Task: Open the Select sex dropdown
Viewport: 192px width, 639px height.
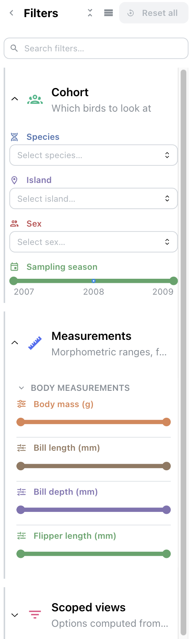Action: [93, 242]
